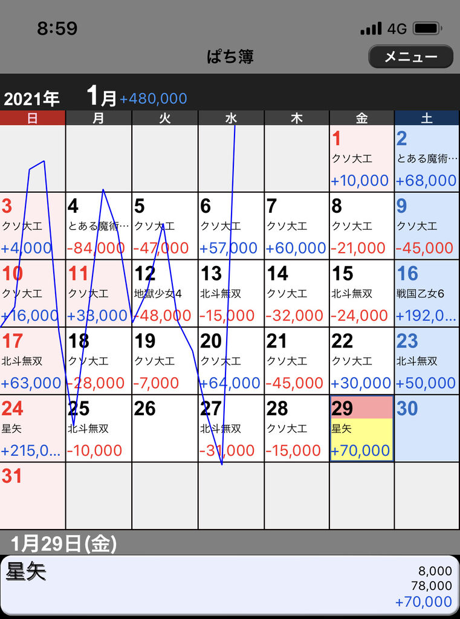Viewport: 460px width, 619px height.
Task: Select highlighted January 29 cell +70,000
Action: (x=361, y=429)
